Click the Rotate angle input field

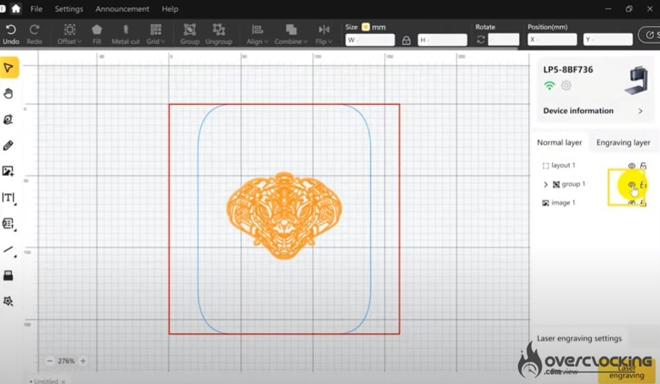tap(503, 40)
